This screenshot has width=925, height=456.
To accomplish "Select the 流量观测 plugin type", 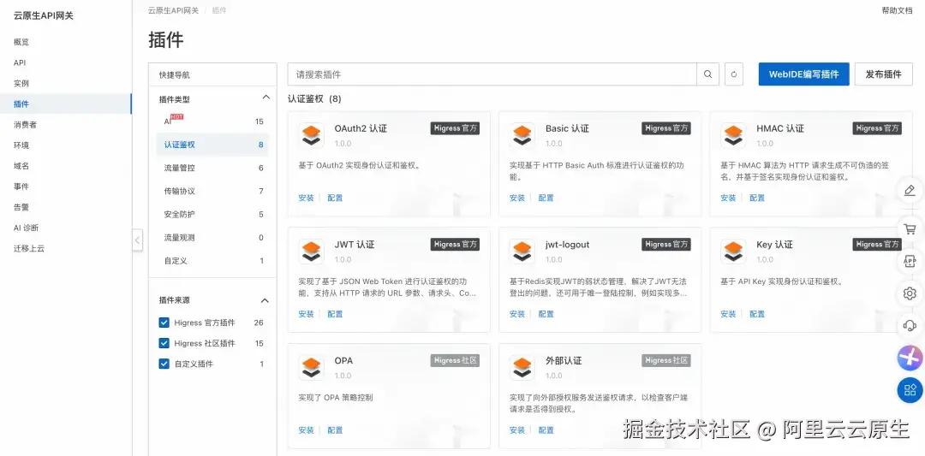I will (212, 238).
